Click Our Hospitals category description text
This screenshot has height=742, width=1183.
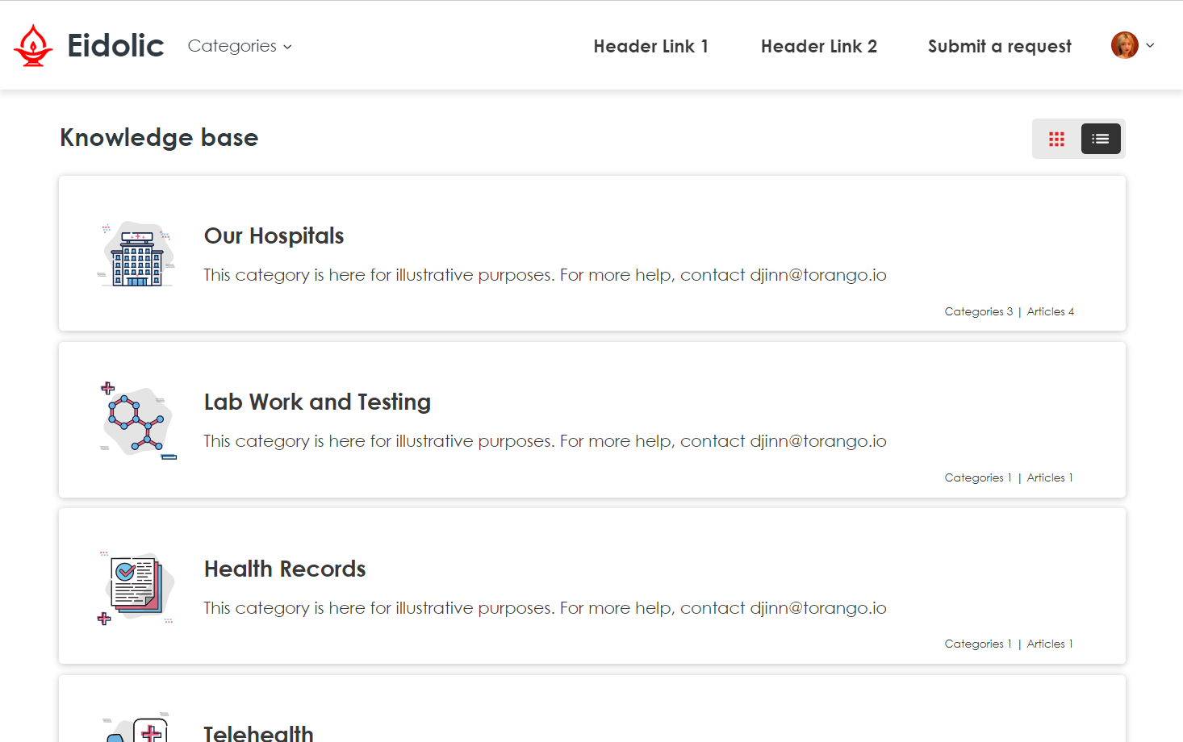tap(545, 275)
